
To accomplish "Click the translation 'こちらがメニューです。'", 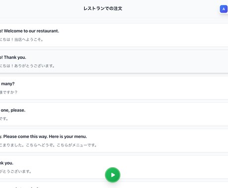I will pyautogui.click(x=77, y=145).
